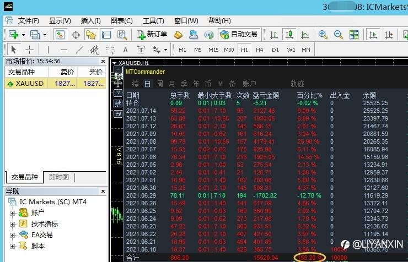Select the equidistant channel tool
The width and height of the screenshot is (408, 262).
click(x=94, y=50)
